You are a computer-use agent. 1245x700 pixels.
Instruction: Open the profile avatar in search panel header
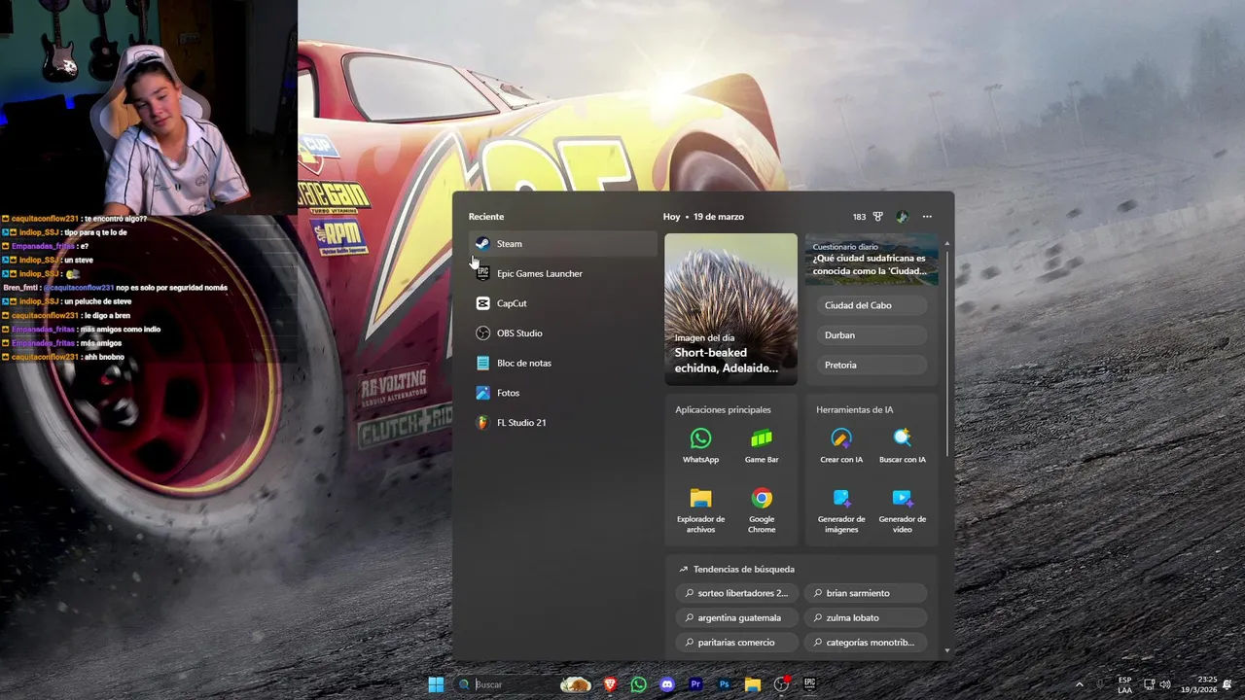[x=902, y=217]
